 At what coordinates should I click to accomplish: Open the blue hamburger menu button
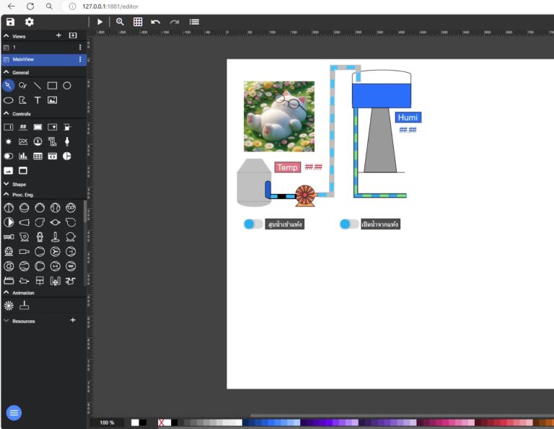14,413
